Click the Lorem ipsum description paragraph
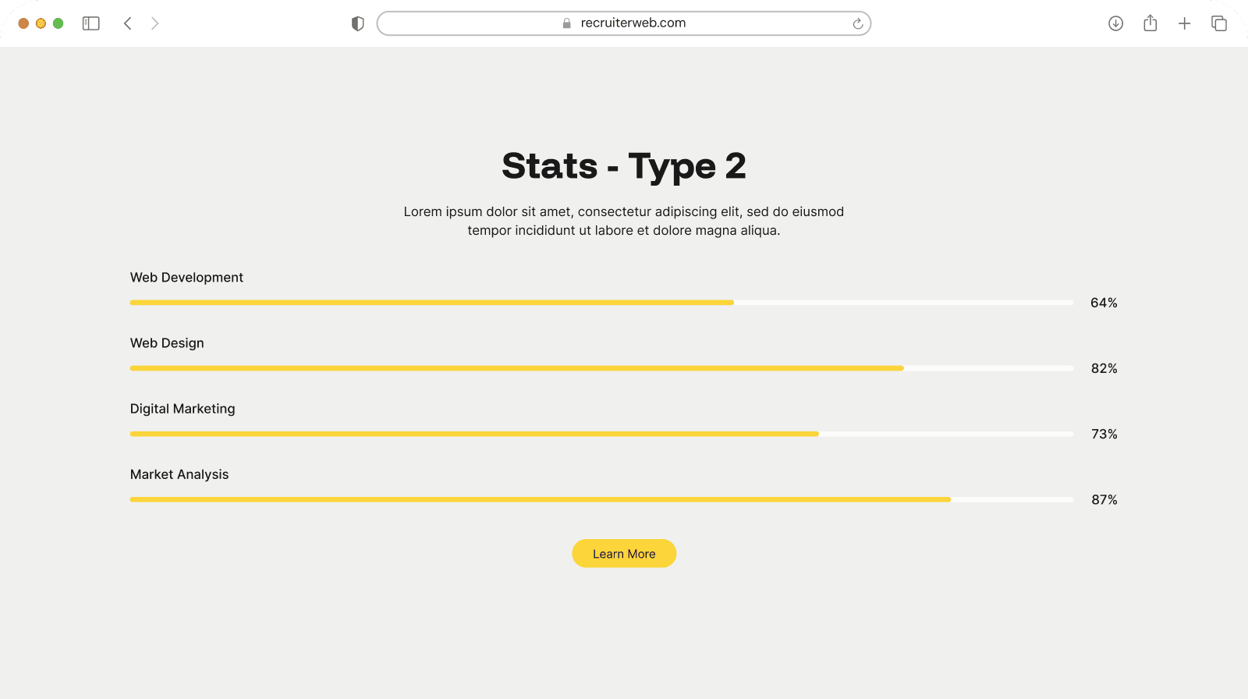The image size is (1248, 699). coord(623,221)
